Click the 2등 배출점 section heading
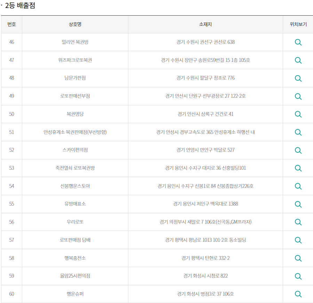Screen dimensions: 313x303 click(20, 6)
